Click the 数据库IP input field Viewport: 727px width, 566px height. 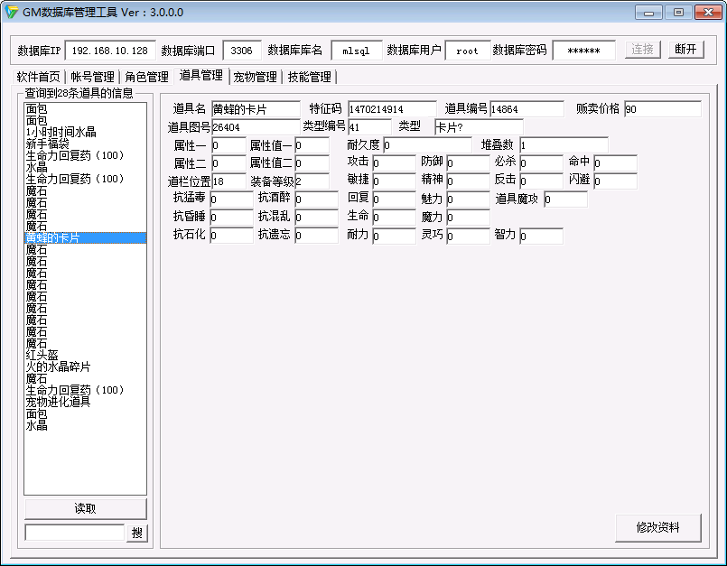[x=110, y=51]
